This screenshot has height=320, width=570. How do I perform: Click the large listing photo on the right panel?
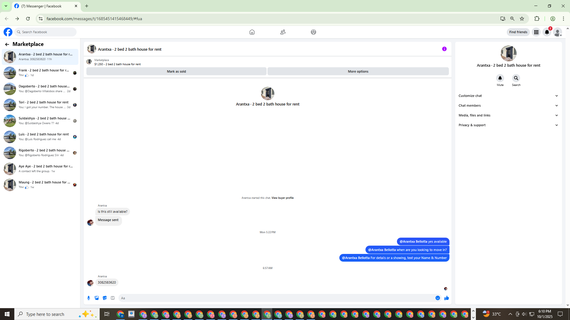pyautogui.click(x=508, y=53)
